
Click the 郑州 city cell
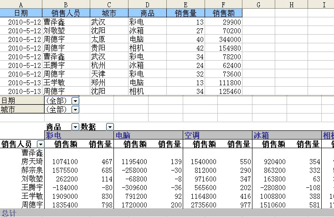pyautogui.click(x=109, y=83)
